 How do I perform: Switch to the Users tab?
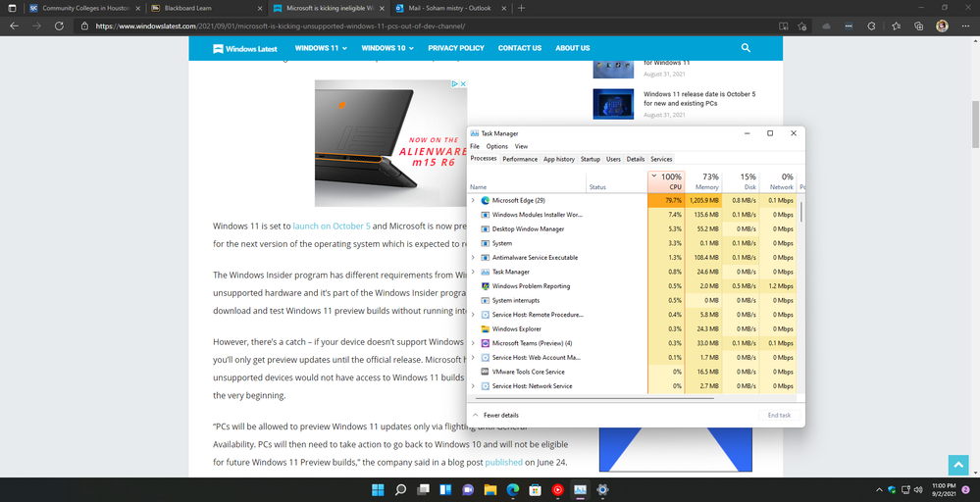(613, 159)
